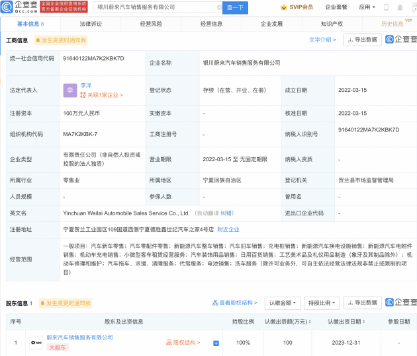The image size is (417, 356).
Task: Click the 李 avatar thumbnail
Action: tap(70, 90)
